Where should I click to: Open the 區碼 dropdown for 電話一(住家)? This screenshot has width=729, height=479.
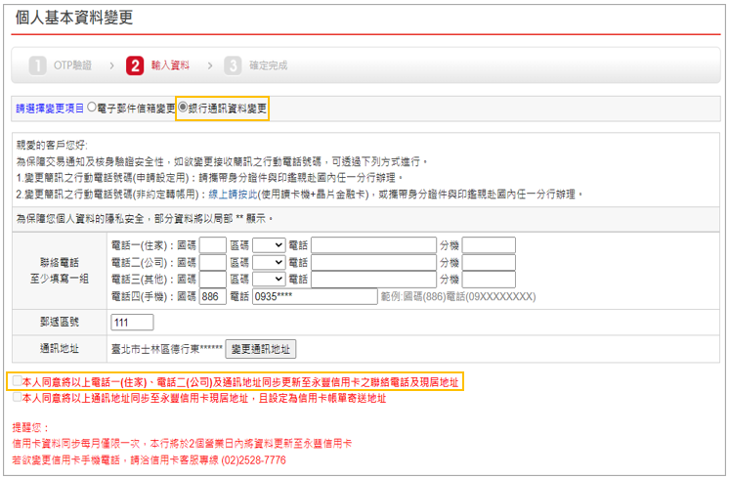pyautogui.click(x=269, y=245)
